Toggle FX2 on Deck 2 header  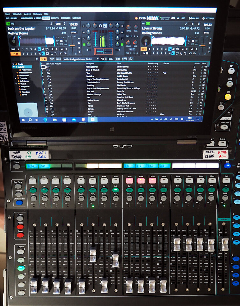(x=148, y=23)
